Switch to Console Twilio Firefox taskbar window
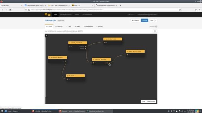202x113 pixels. 72,111
